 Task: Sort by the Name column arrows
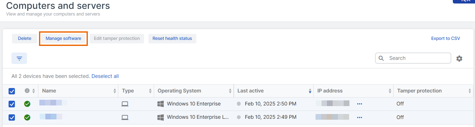coord(114,91)
